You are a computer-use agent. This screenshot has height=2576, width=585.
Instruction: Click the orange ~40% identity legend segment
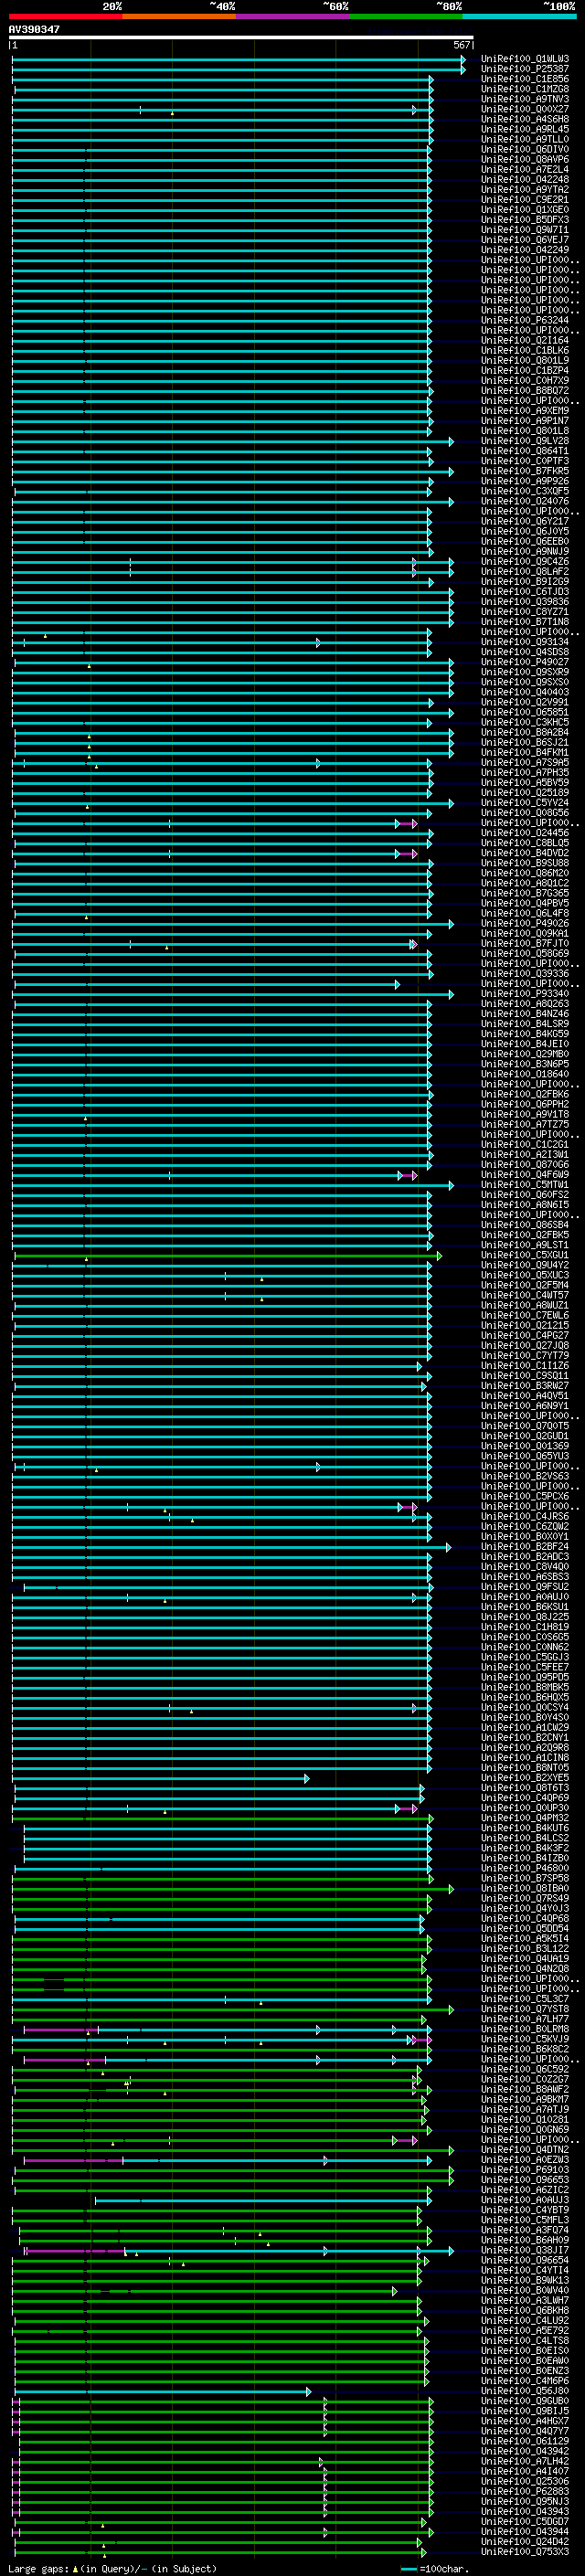[179, 16]
